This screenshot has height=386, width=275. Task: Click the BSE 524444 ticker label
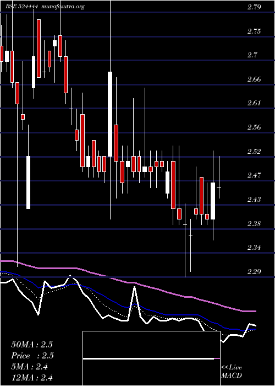[21, 7]
